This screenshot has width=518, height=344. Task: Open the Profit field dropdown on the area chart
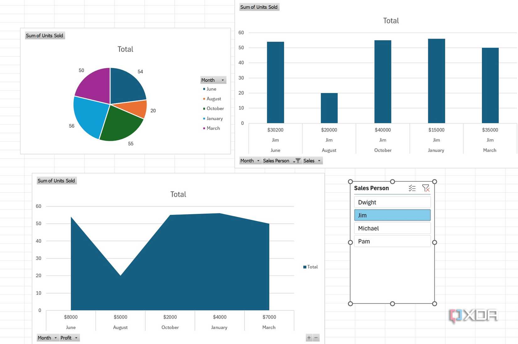[76, 338]
